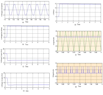Image resolution: width=103 pixels, height=95 pixels.
Task: Click the voltage curve in plot (d)
Action: 27,81
